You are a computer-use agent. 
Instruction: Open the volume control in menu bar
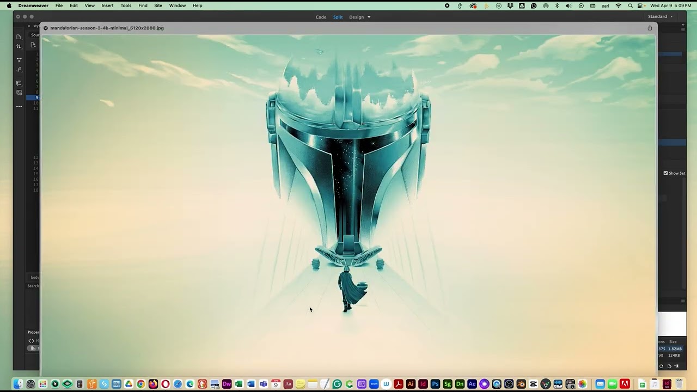click(568, 5)
